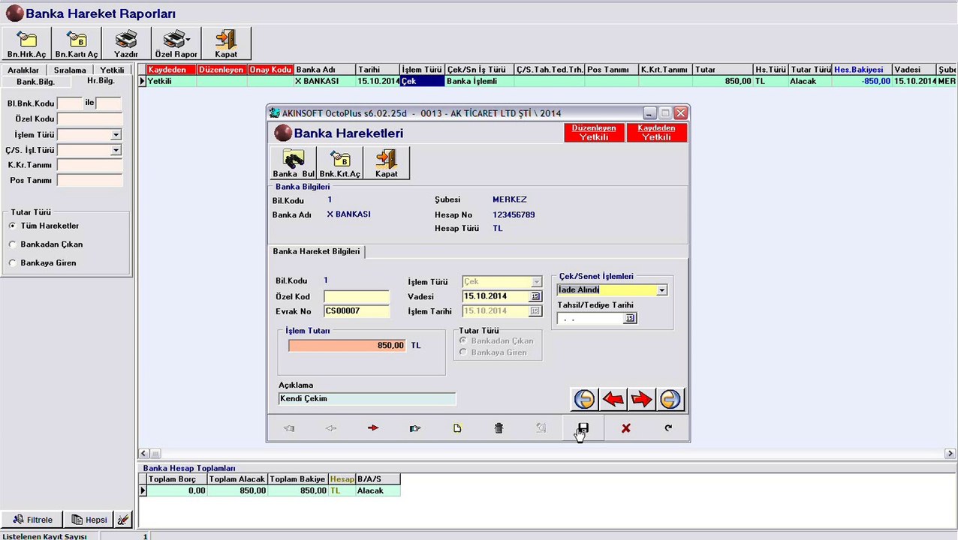Open Vadesi date calendar picker
Image resolution: width=958 pixels, height=540 pixels.
[535, 296]
